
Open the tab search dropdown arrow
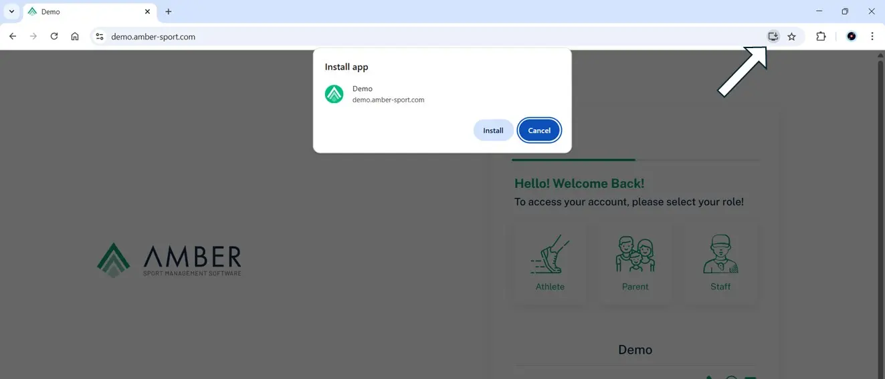[x=11, y=11]
